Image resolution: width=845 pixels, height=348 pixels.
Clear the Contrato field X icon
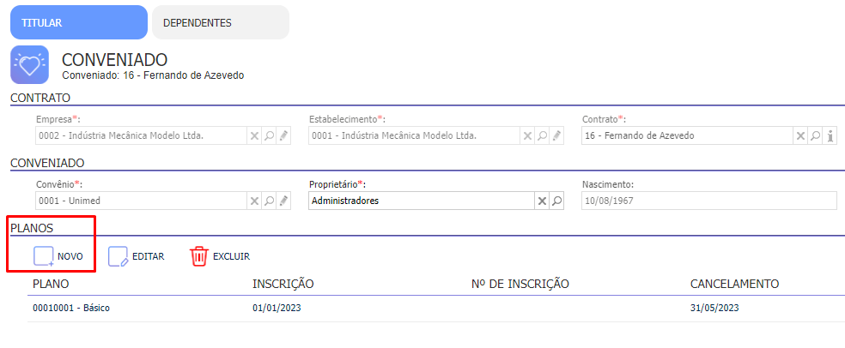click(x=801, y=136)
